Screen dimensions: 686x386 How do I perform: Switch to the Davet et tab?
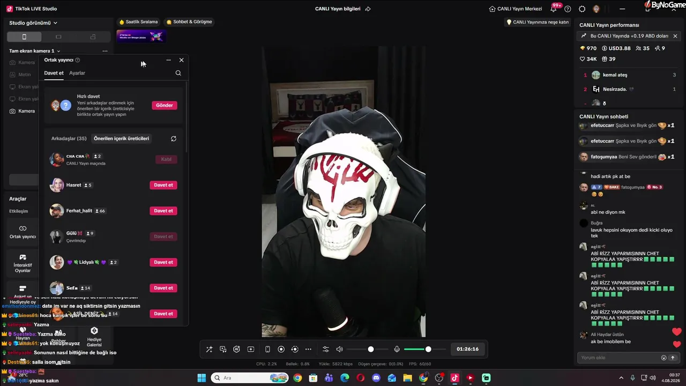click(54, 73)
